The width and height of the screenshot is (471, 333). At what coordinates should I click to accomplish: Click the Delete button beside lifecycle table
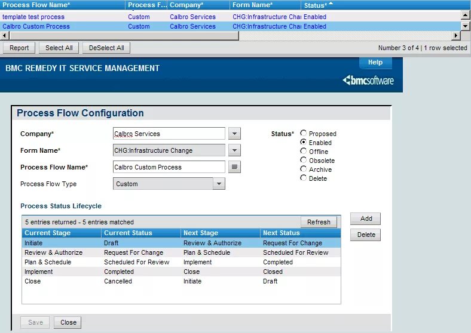[365, 235]
